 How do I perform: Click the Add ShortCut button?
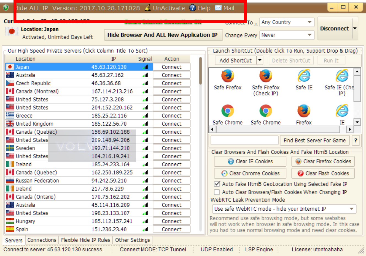[x=236, y=60]
